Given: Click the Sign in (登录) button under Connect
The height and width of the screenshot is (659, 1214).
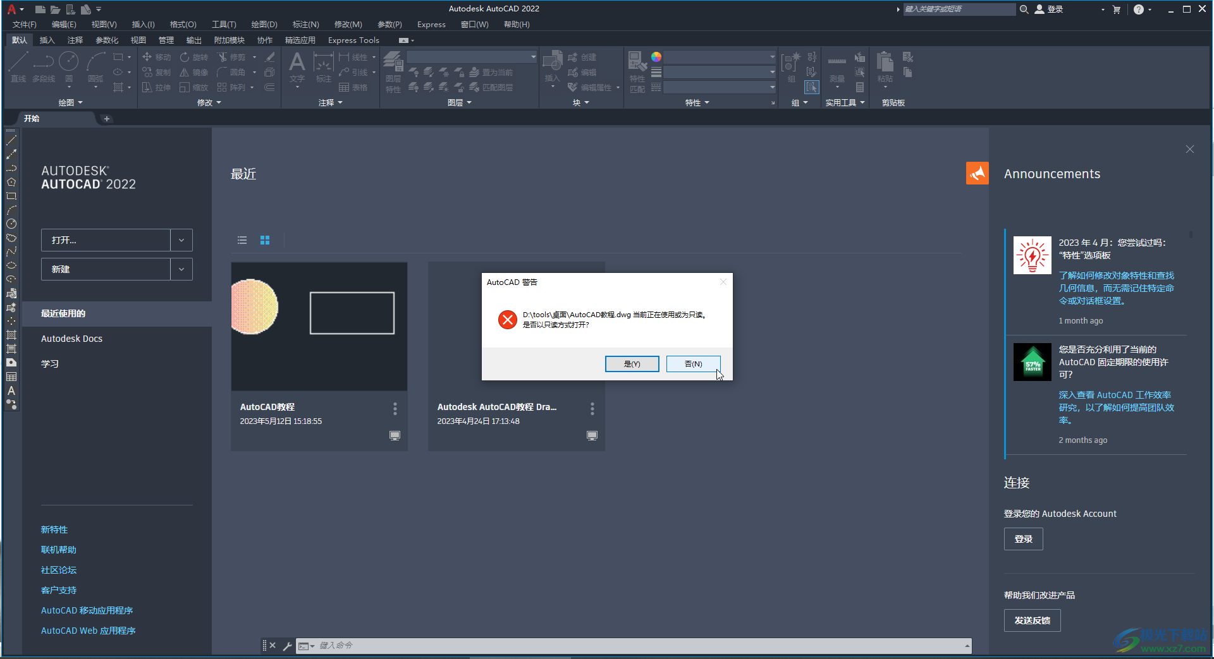Looking at the screenshot, I should click(x=1023, y=539).
